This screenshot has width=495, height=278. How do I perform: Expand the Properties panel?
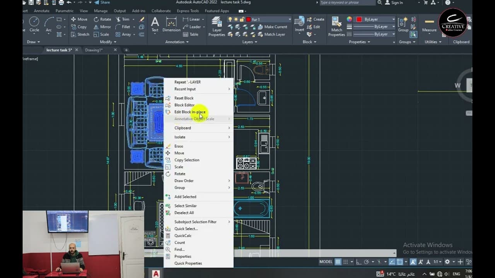point(359,42)
